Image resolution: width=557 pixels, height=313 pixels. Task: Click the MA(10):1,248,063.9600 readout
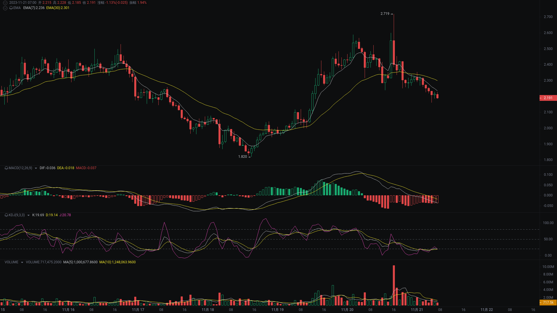[x=117, y=262]
